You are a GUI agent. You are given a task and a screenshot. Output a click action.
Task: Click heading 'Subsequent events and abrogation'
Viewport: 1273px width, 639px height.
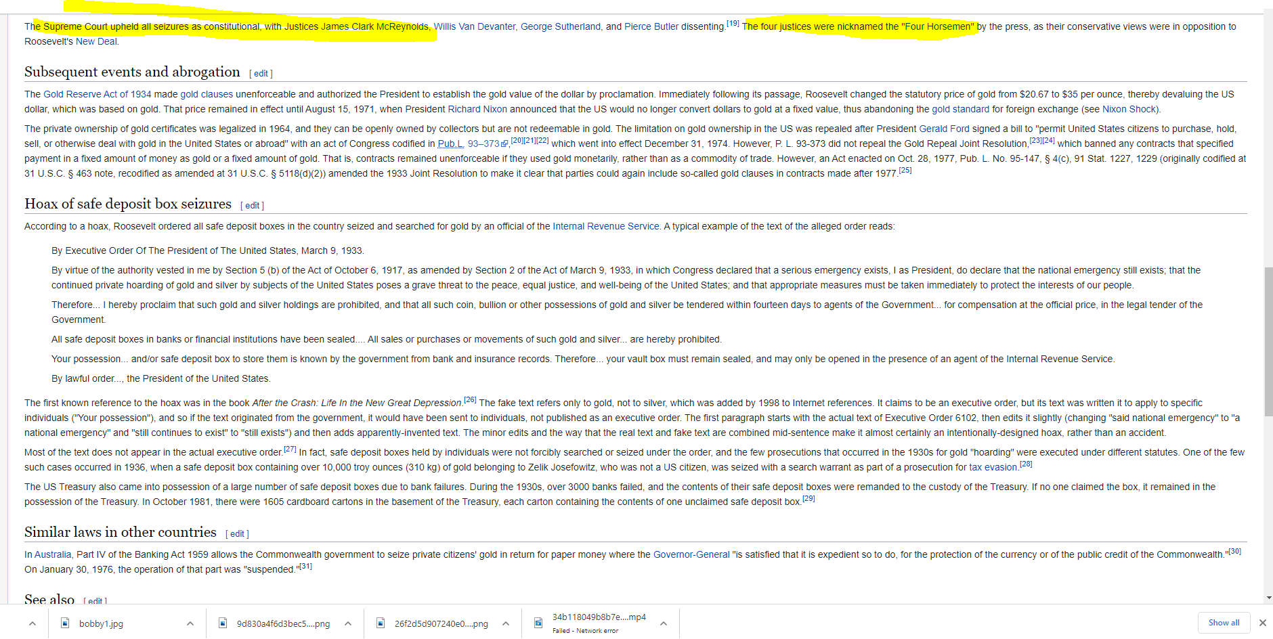coord(132,72)
